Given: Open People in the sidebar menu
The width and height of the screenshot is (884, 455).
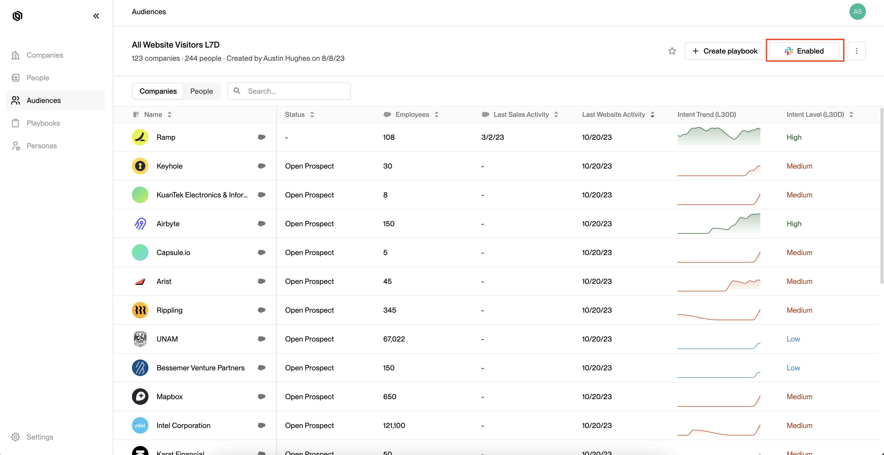Looking at the screenshot, I should tap(38, 78).
